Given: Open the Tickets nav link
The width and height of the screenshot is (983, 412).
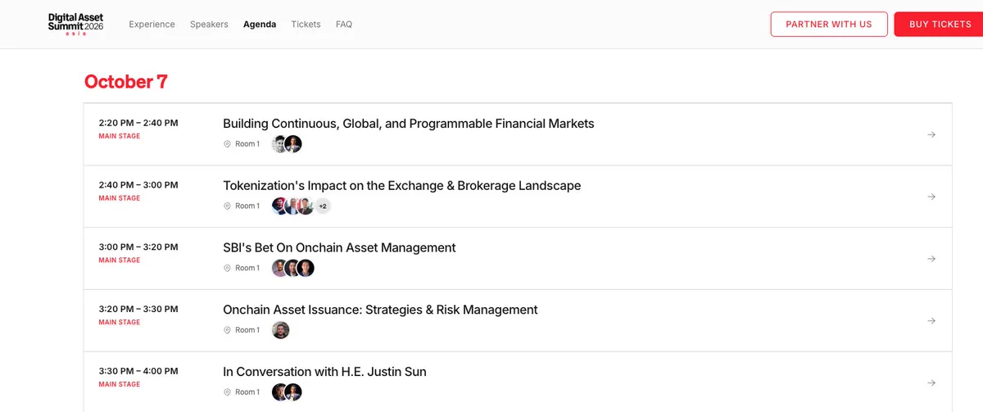Looking at the screenshot, I should [306, 25].
